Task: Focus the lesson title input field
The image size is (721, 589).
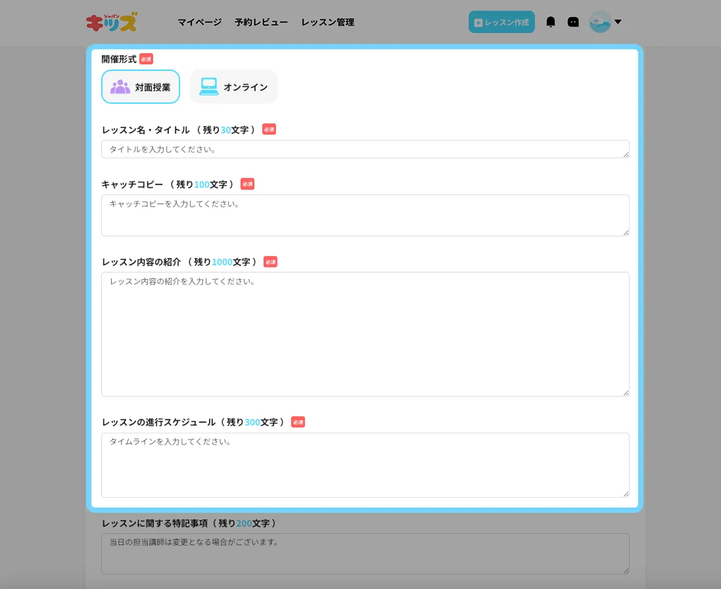Action: [x=365, y=149]
